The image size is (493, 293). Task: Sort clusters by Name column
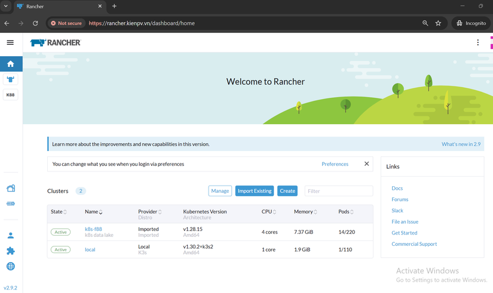[x=93, y=212]
